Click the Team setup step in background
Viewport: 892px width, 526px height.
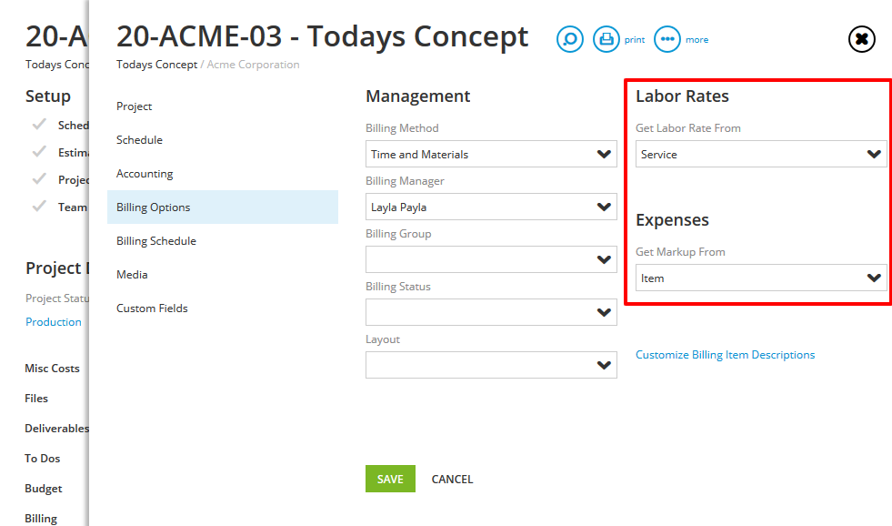[72, 207]
